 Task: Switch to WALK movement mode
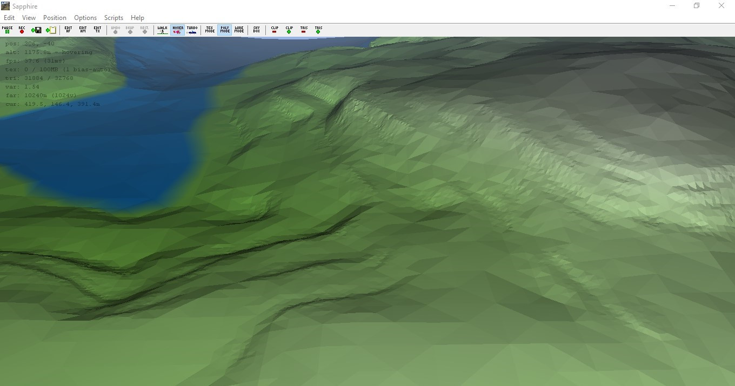click(162, 30)
